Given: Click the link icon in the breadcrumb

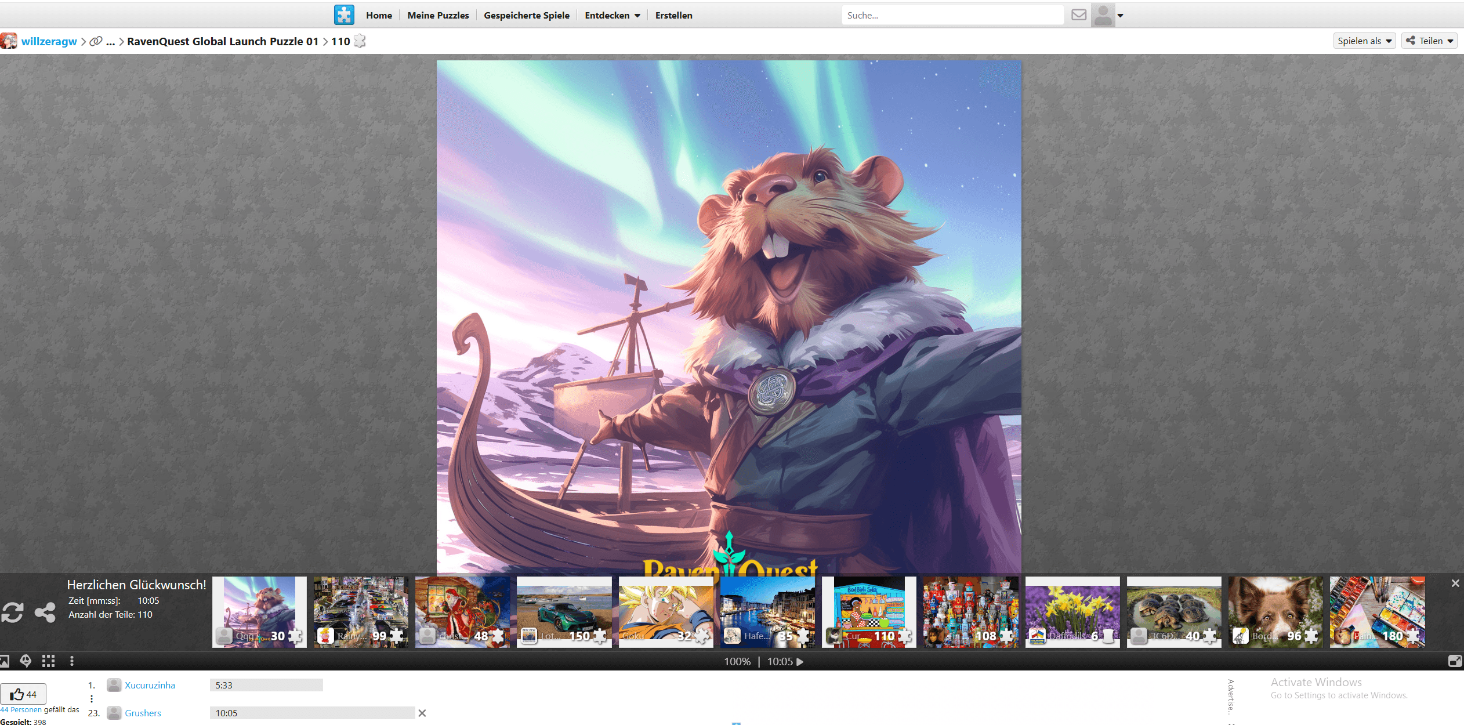Looking at the screenshot, I should [96, 41].
